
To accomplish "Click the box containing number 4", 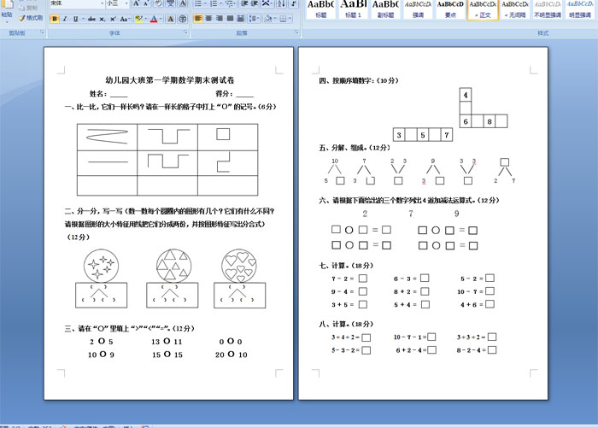I will 466,95.
